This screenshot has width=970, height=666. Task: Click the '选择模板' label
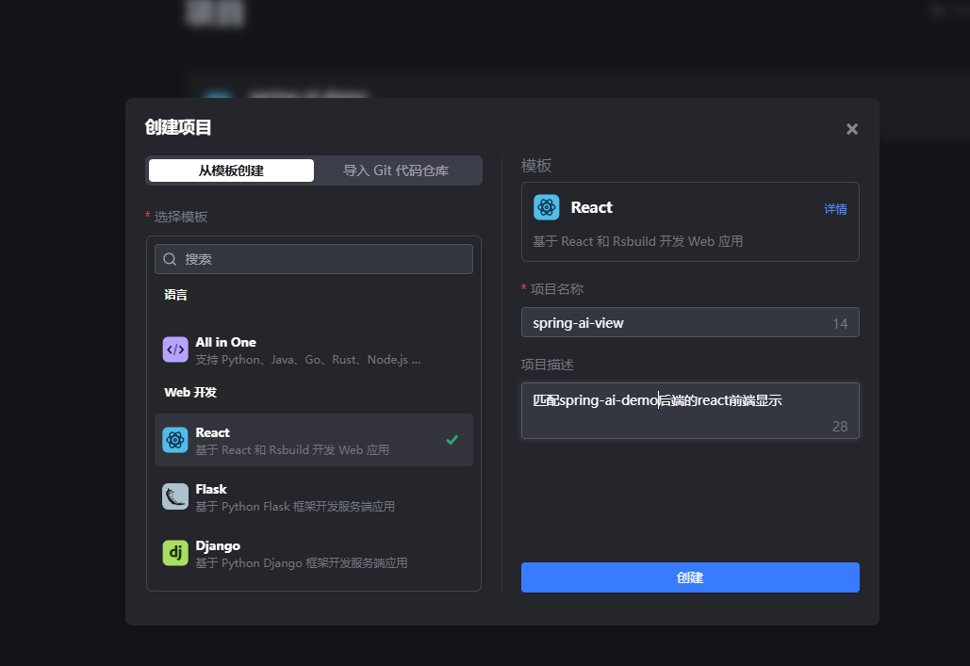(181, 217)
